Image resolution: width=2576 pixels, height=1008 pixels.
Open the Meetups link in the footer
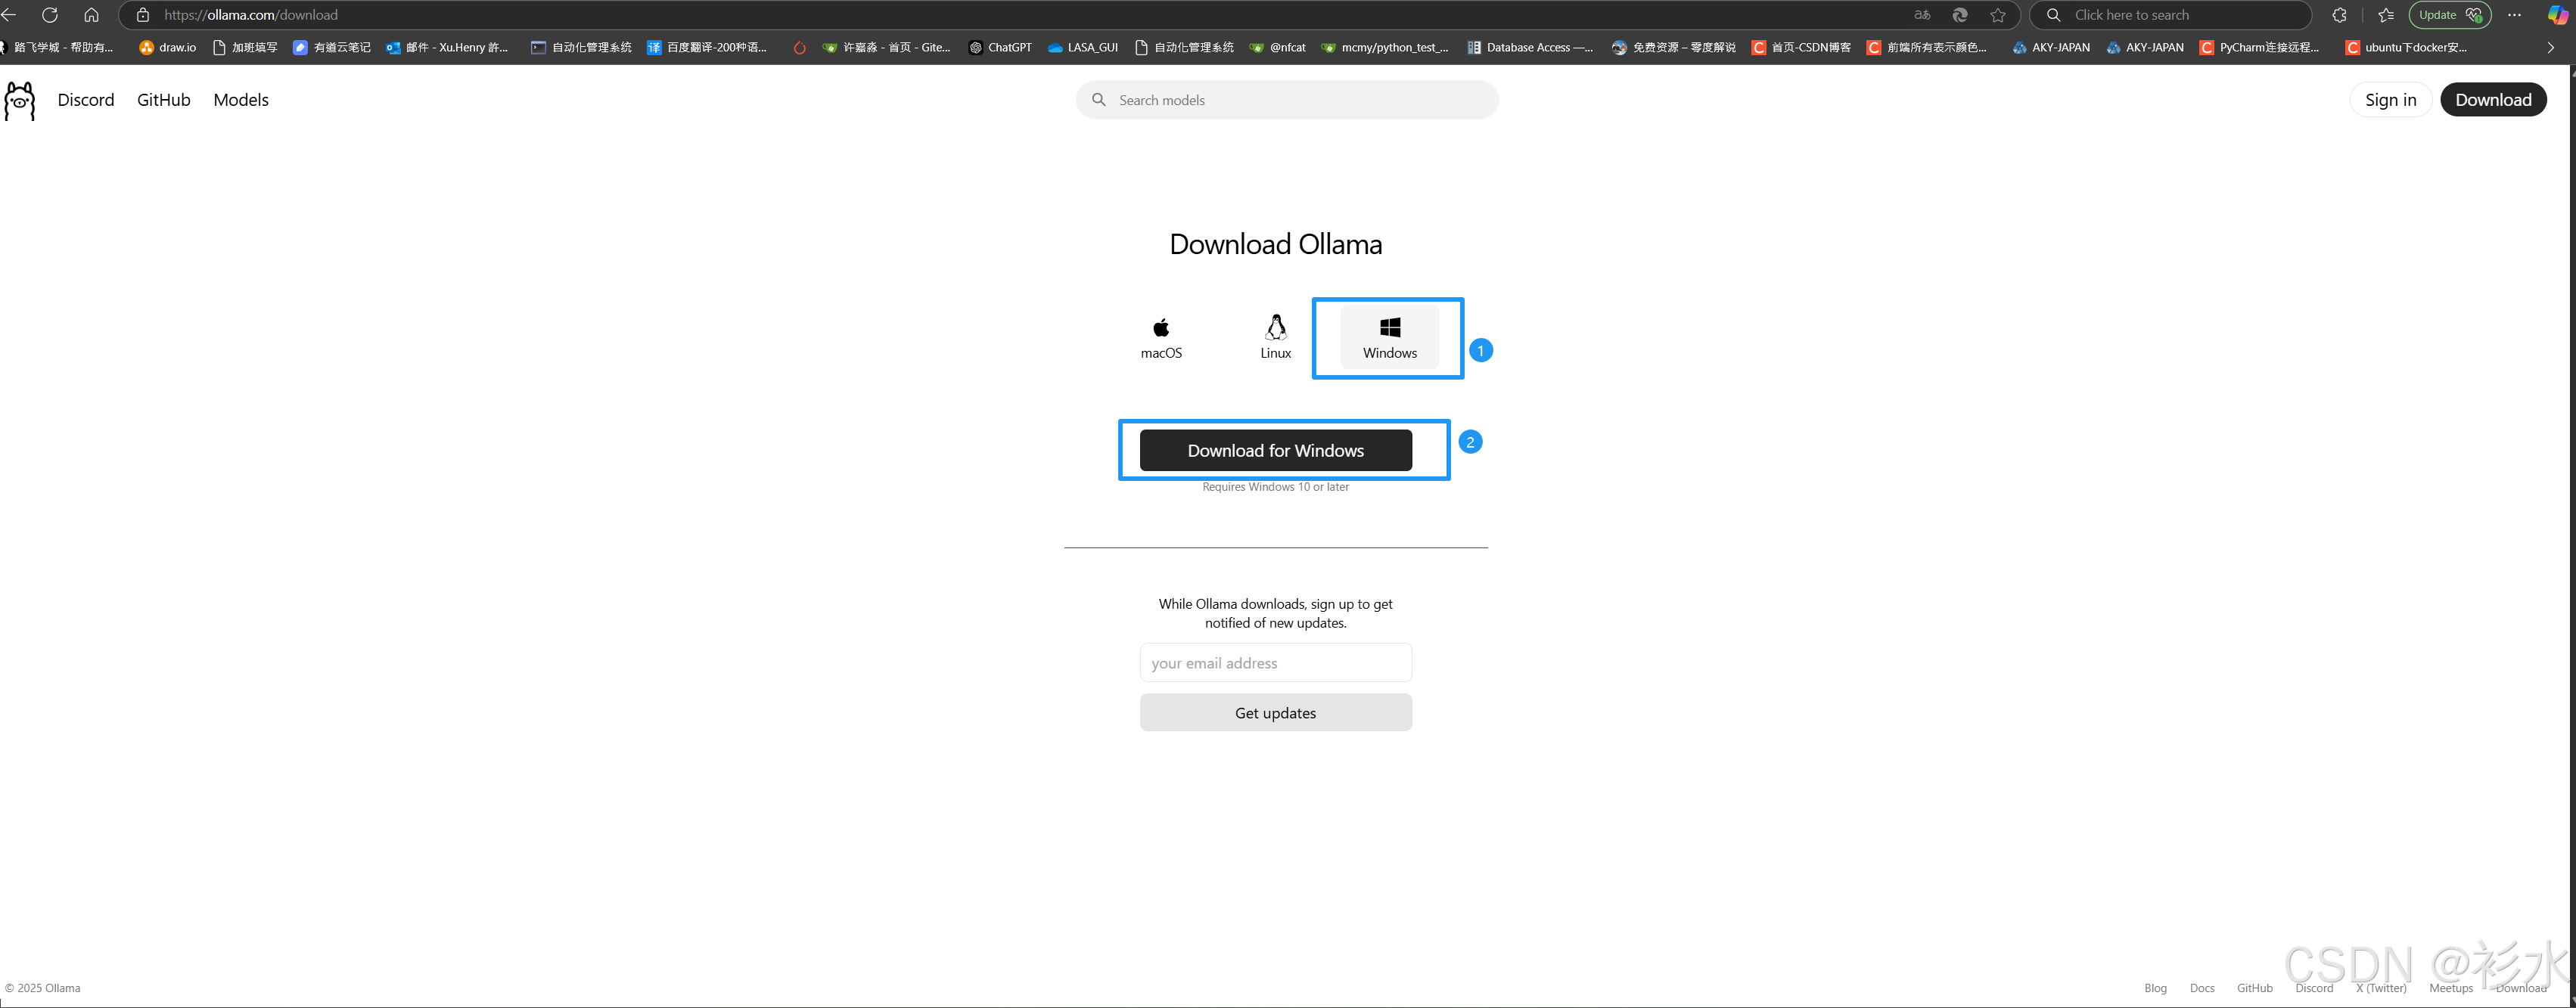(2451, 988)
